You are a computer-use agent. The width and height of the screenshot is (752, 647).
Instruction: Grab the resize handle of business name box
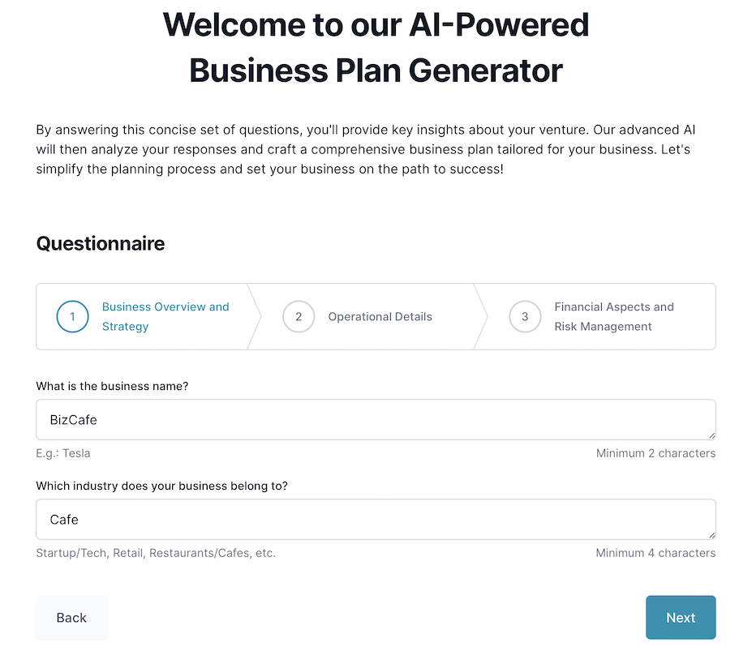(711, 435)
